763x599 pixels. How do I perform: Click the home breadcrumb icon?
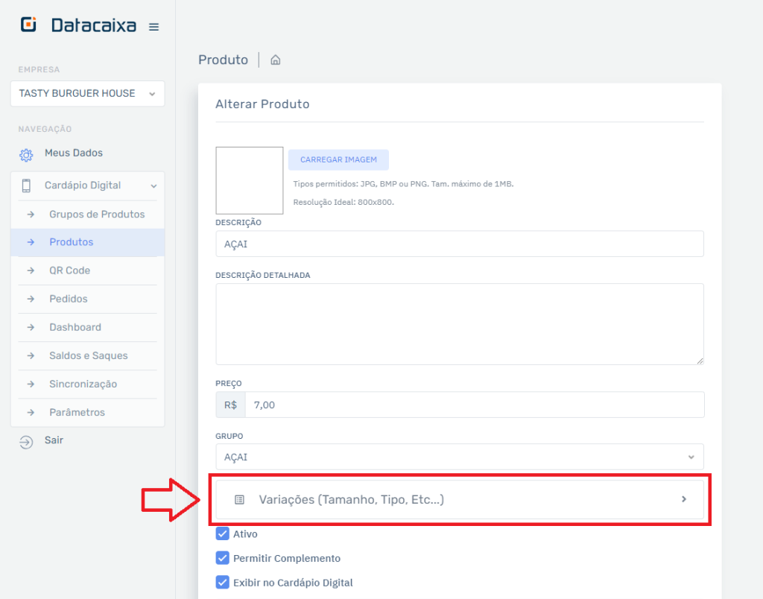pos(275,60)
